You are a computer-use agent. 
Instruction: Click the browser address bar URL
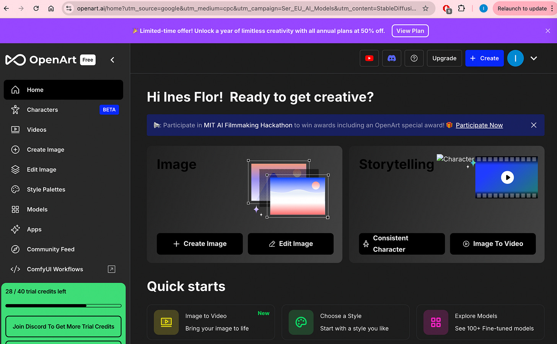246,8
